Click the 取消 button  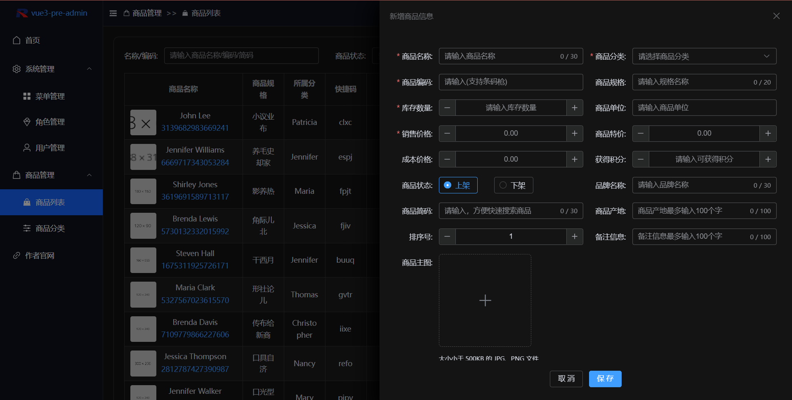pos(566,379)
